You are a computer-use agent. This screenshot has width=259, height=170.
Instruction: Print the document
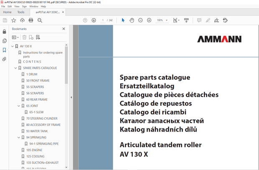(31, 20)
